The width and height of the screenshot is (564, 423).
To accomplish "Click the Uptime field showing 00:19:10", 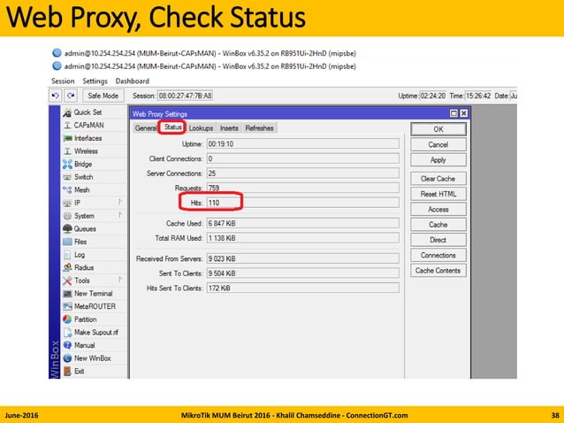I will pos(303,144).
